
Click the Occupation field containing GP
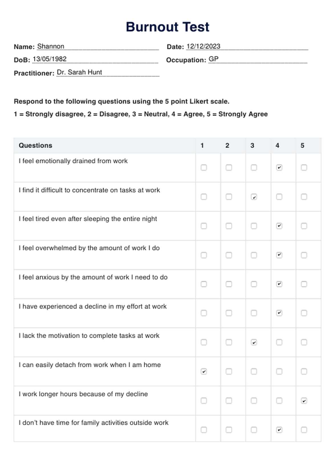pos(258,59)
